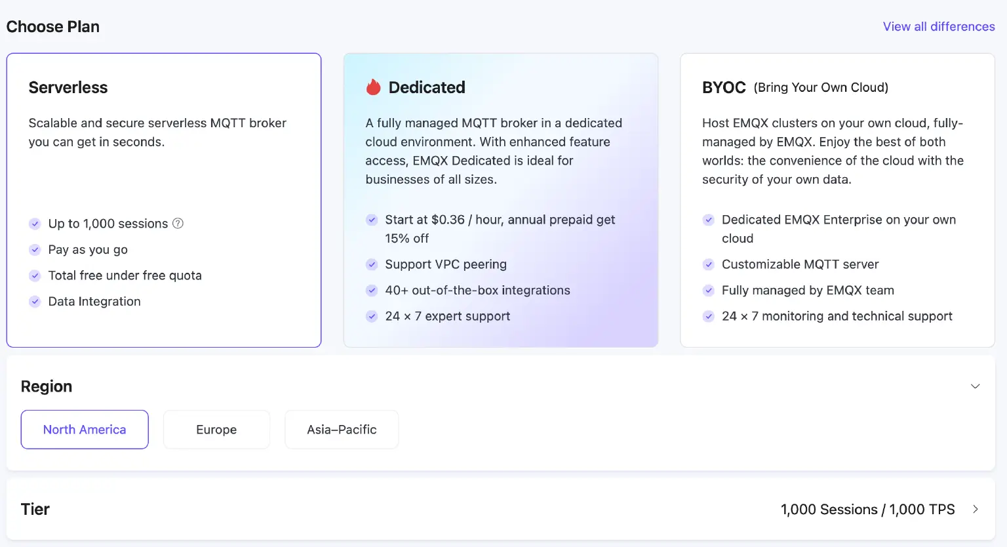This screenshot has height=547, width=1007.
Task: Click checkmark icon next to Data Integration
Action: click(x=35, y=302)
